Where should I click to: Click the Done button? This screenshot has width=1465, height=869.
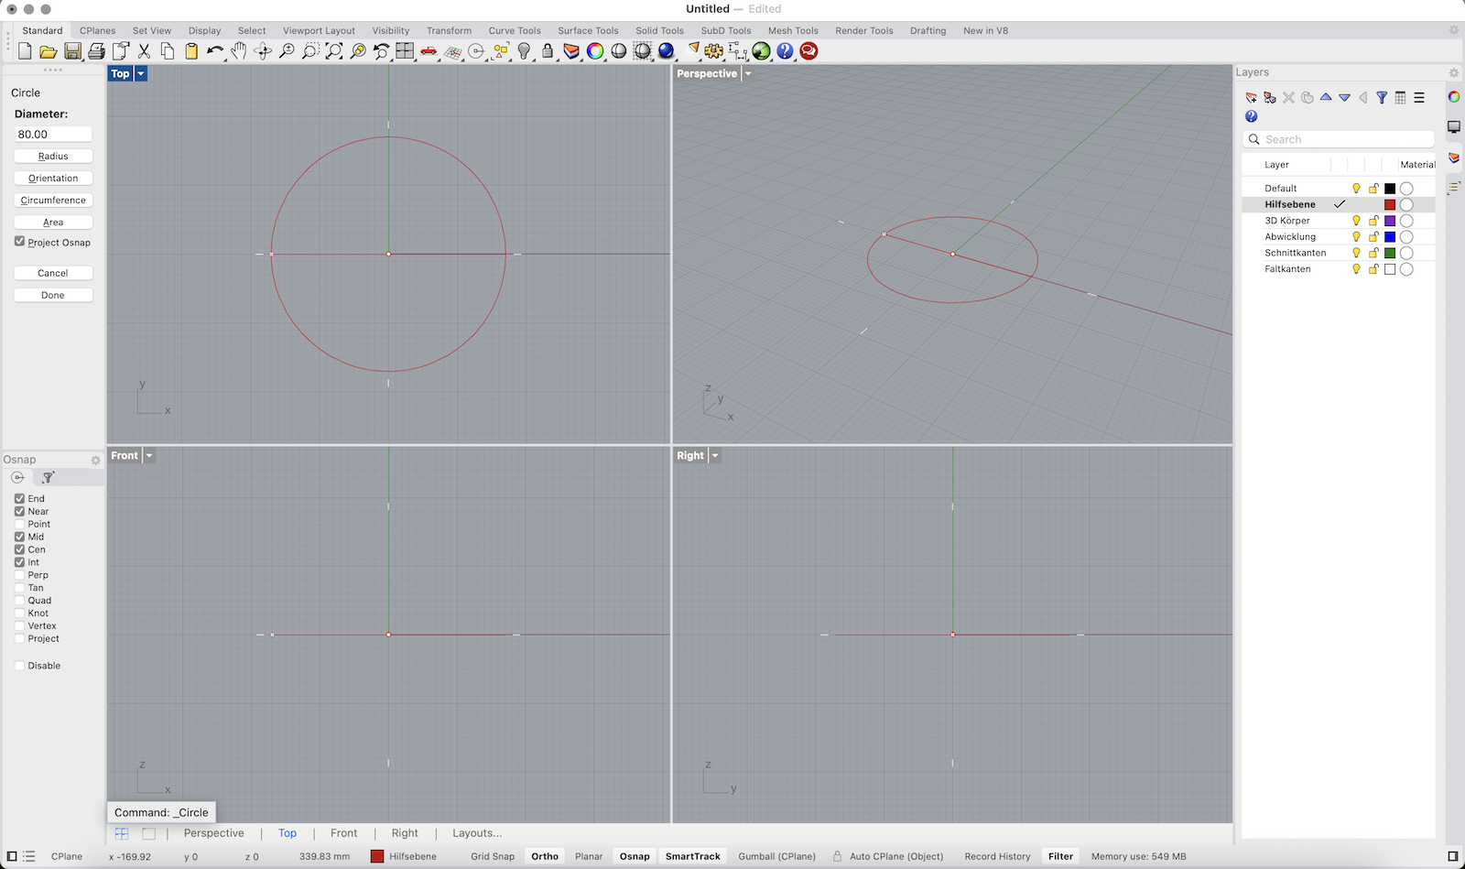pyautogui.click(x=53, y=295)
